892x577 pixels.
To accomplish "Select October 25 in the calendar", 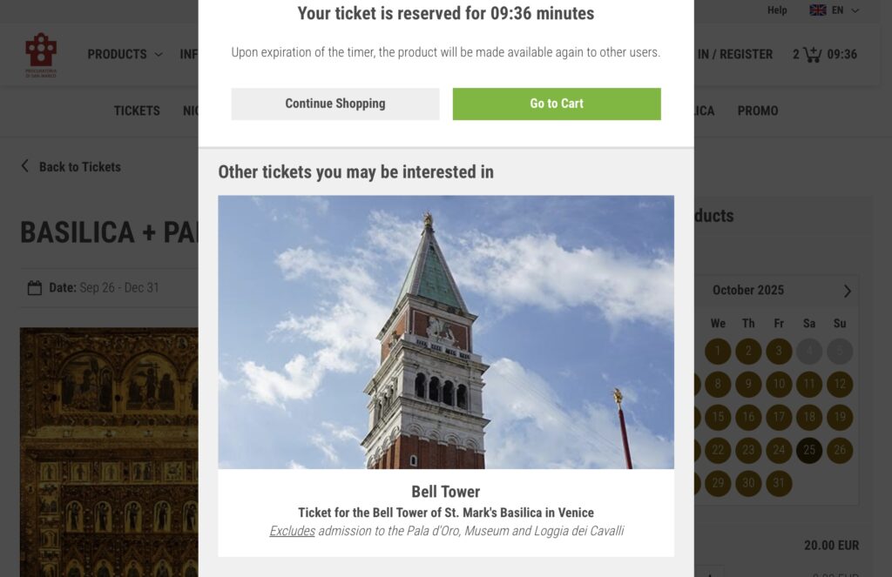I will (809, 450).
